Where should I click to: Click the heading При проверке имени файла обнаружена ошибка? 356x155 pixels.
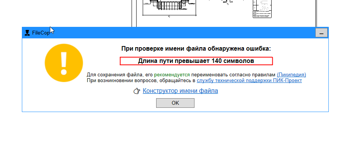tap(196, 49)
